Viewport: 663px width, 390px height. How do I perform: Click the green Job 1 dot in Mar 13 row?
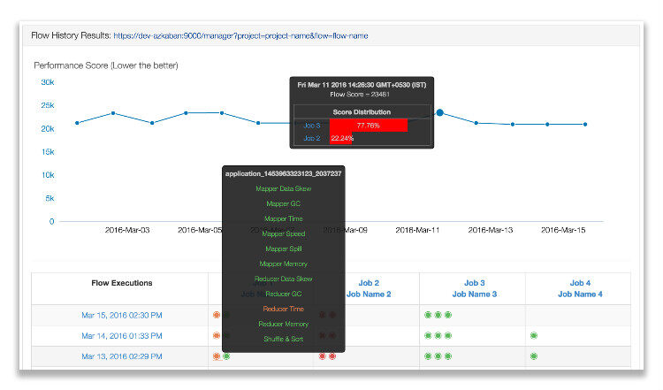[x=226, y=356]
